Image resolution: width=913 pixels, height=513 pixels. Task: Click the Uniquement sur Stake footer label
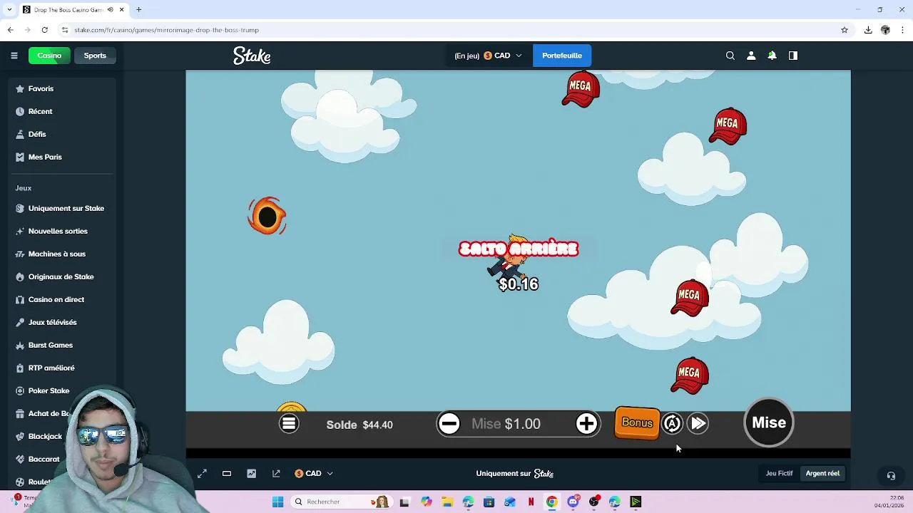pos(515,474)
